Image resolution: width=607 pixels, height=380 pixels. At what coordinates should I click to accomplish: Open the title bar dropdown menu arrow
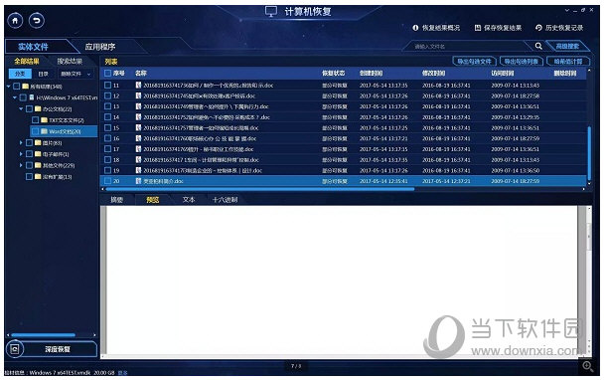tap(566, 11)
